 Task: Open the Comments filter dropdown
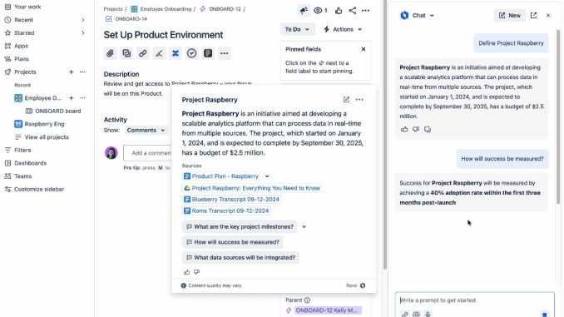[146, 131]
